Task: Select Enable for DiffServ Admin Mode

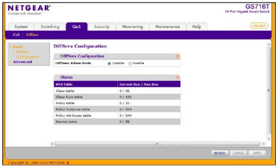Action: [130, 64]
